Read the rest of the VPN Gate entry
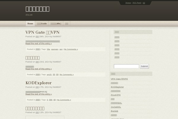178x119 pixels. (x=39, y=44)
